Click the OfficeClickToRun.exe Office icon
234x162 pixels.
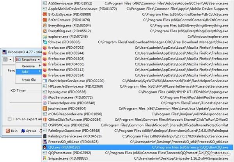[x=45, y=120]
